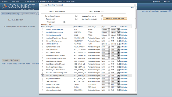Image resolution: width=172 pixels, height=97 pixels.
Task: Open Distribution link for Absence Duration Calc
Action: pos(124,90)
